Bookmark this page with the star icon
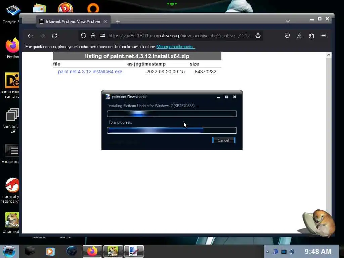This screenshot has height=258, width=344. (258, 36)
